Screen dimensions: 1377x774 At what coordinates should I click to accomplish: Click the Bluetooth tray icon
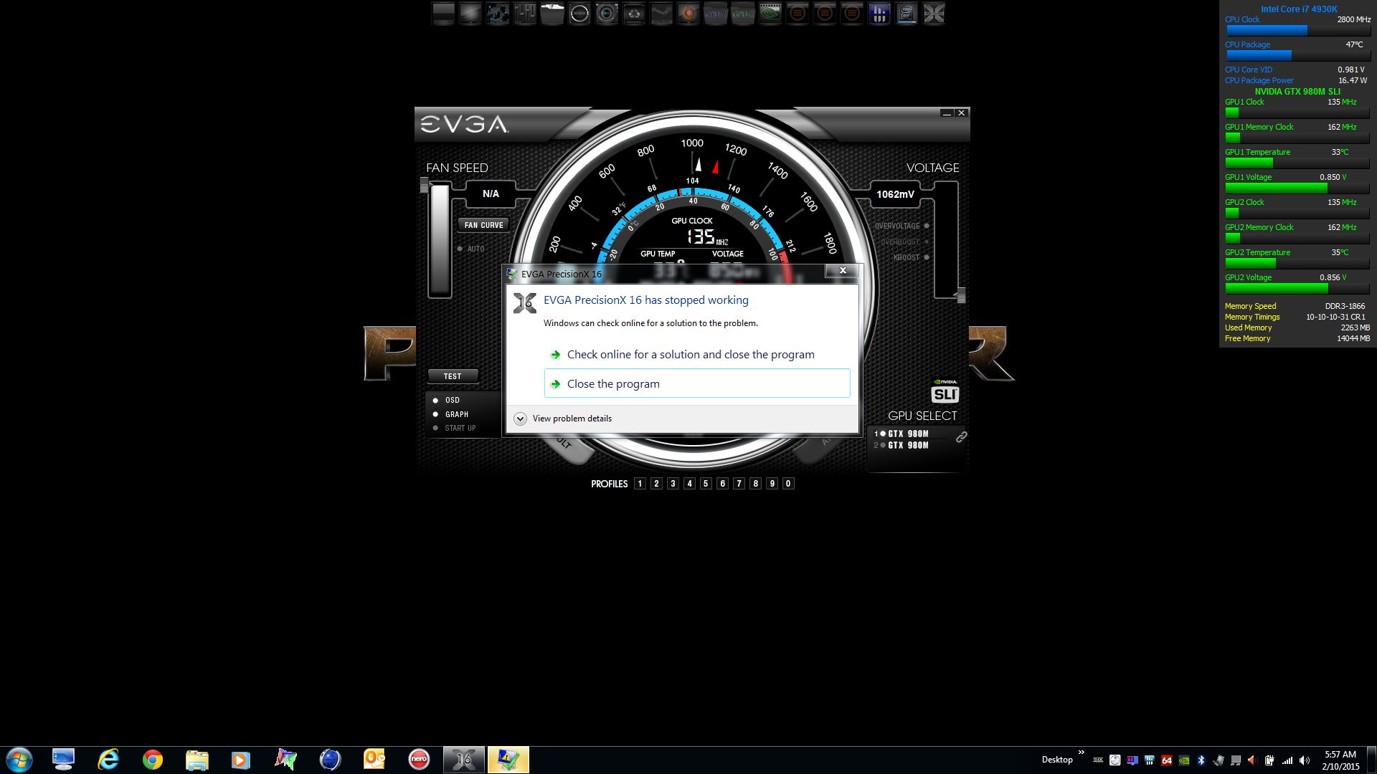coord(1201,760)
